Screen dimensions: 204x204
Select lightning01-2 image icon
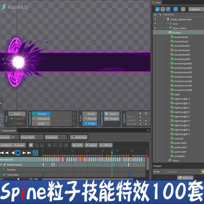[172, 103]
